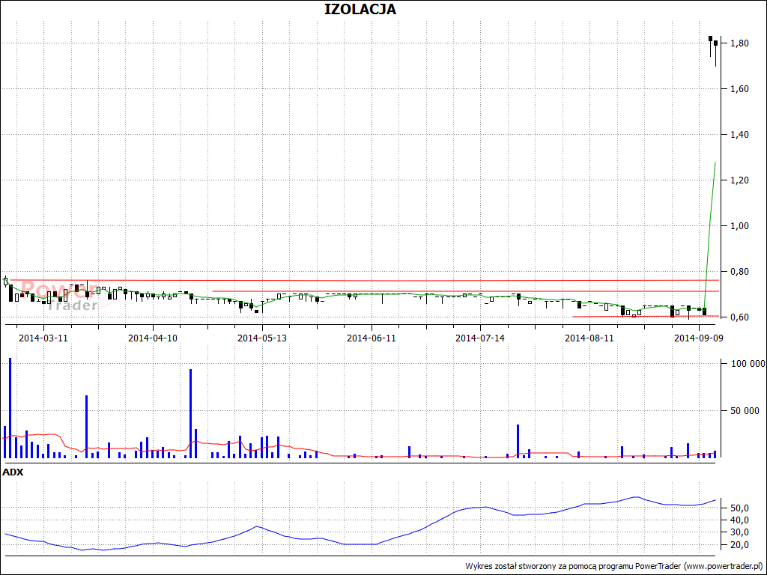The height and width of the screenshot is (575, 767).
Task: Click the IZOLACJA chart title
Action: 360,9
